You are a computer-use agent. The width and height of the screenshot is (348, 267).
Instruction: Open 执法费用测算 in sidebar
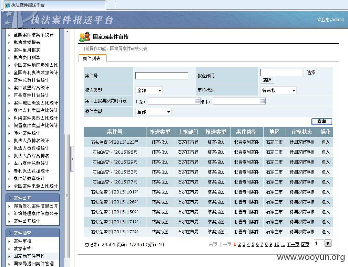pos(27,57)
